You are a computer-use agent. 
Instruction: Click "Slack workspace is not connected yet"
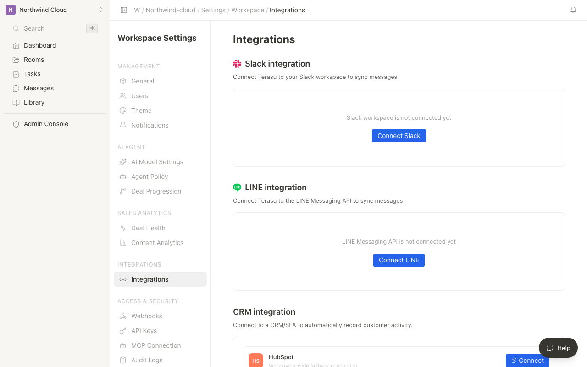point(399,118)
